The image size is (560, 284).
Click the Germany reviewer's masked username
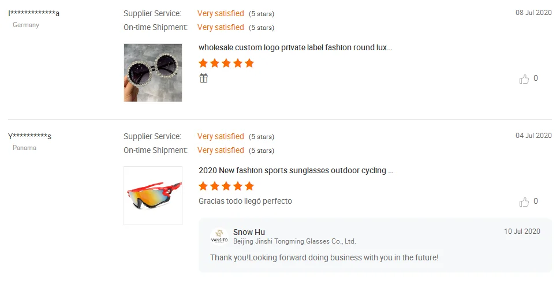(34, 14)
